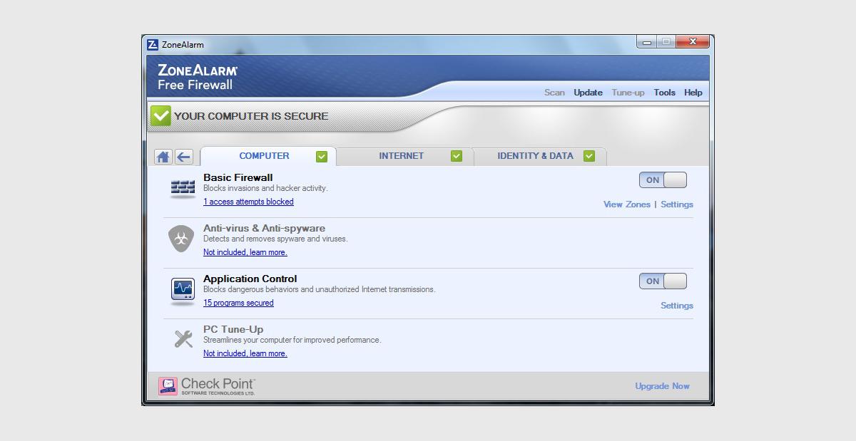Viewport: 856px width, 441px height.
Task: Click the Check Point logo
Action: 207,386
